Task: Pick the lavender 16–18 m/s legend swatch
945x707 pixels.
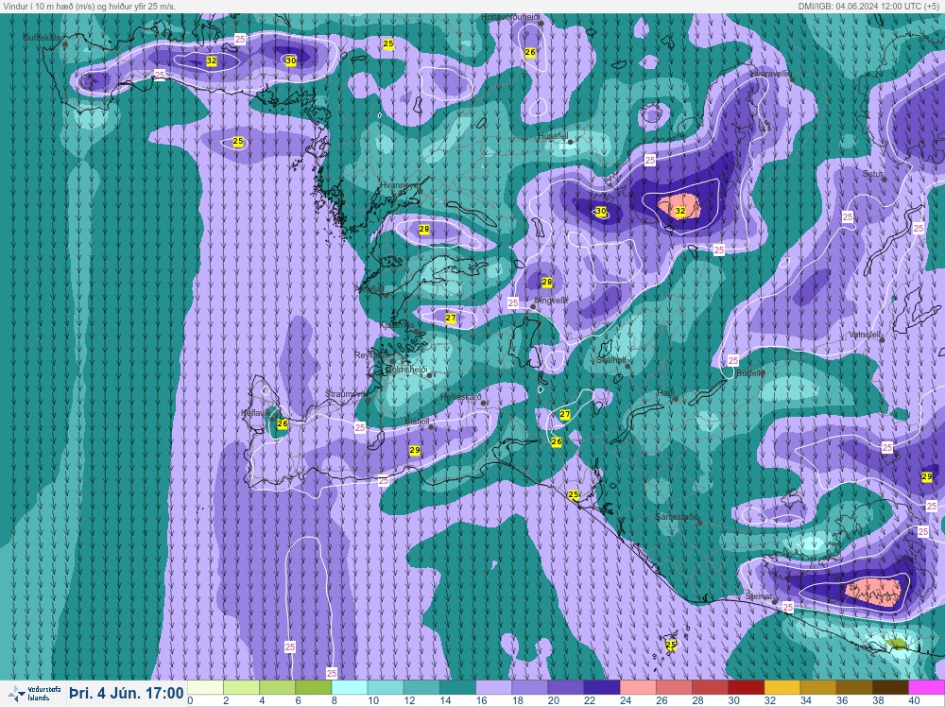Action: pos(493,688)
